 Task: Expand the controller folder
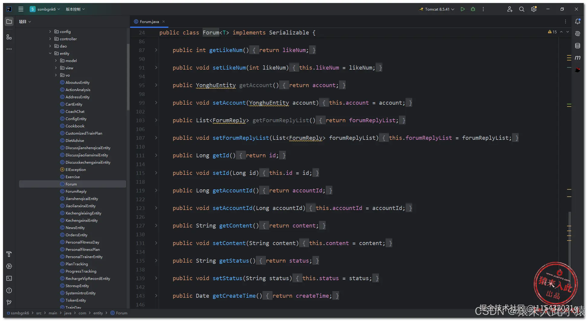[x=50, y=39]
